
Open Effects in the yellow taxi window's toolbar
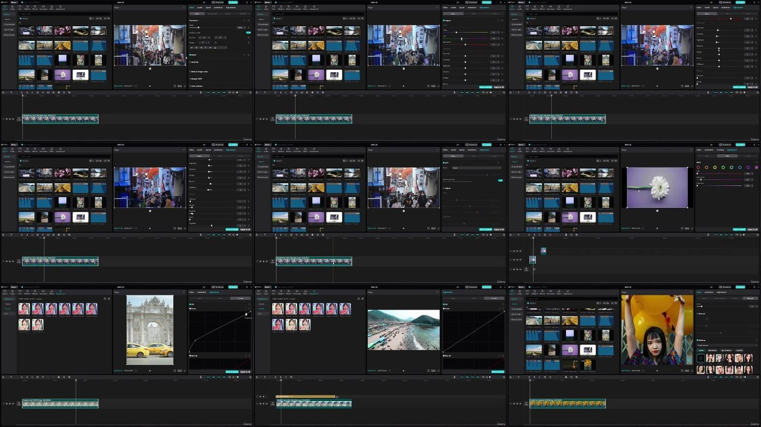(x=35, y=293)
